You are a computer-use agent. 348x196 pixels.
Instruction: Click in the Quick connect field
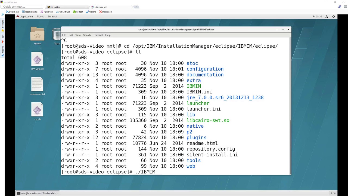click(x=22, y=7)
